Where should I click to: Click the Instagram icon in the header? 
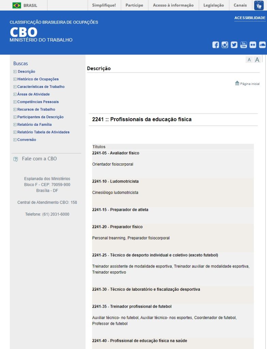pyautogui.click(x=225, y=45)
